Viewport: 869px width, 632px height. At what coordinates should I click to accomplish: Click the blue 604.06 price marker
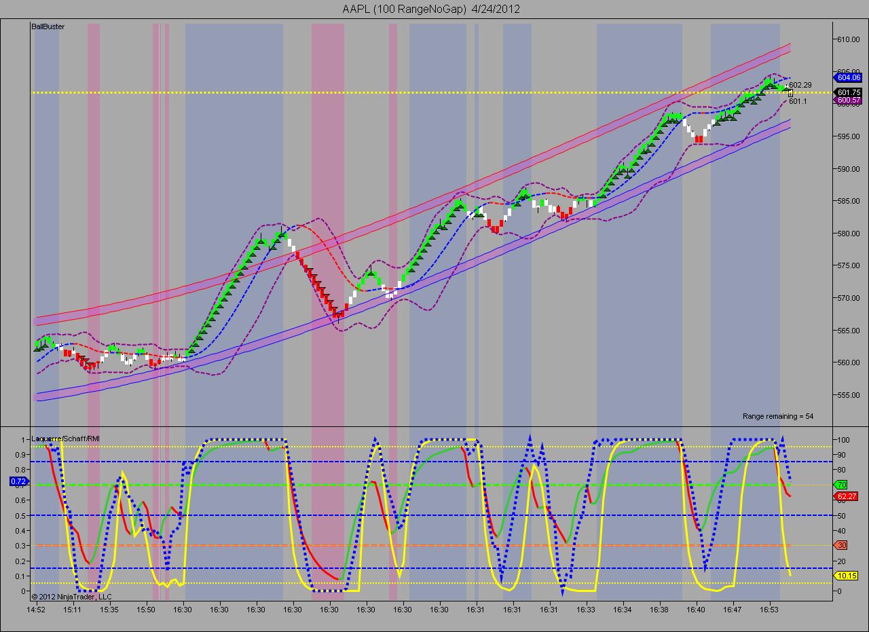849,77
